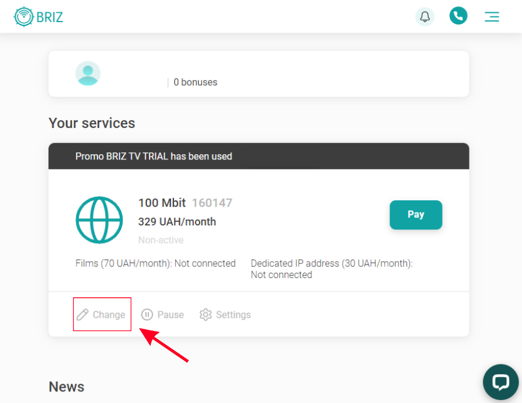
Task: Select the '100 Mbit' tariff name
Action: pos(162,203)
